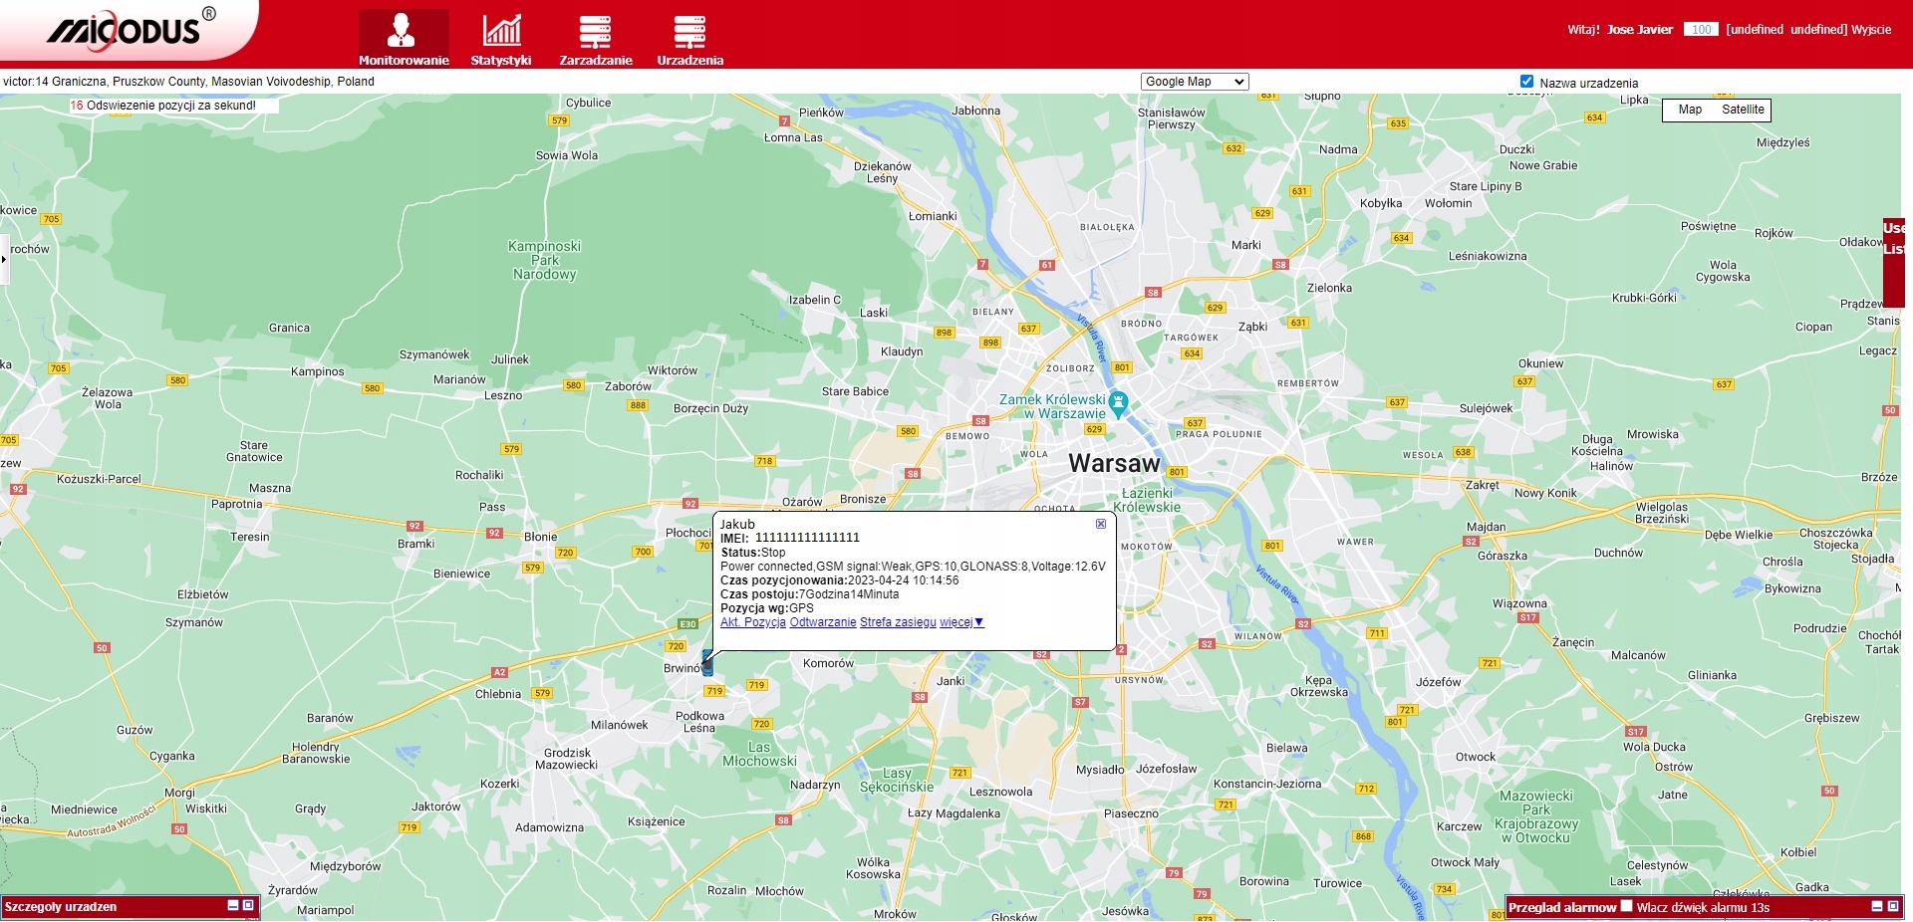The height and width of the screenshot is (922, 1913).
Task: Click the Wyjscie logout link
Action: [x=1871, y=30]
